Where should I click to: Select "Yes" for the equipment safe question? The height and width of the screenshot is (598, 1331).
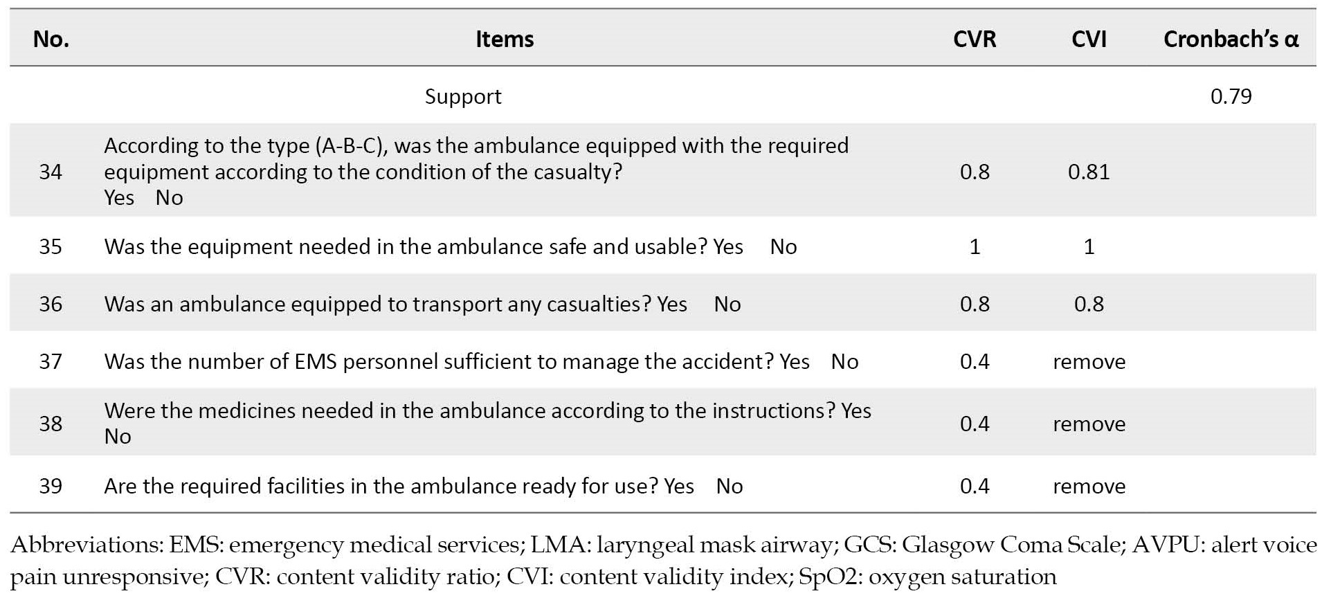(728, 247)
